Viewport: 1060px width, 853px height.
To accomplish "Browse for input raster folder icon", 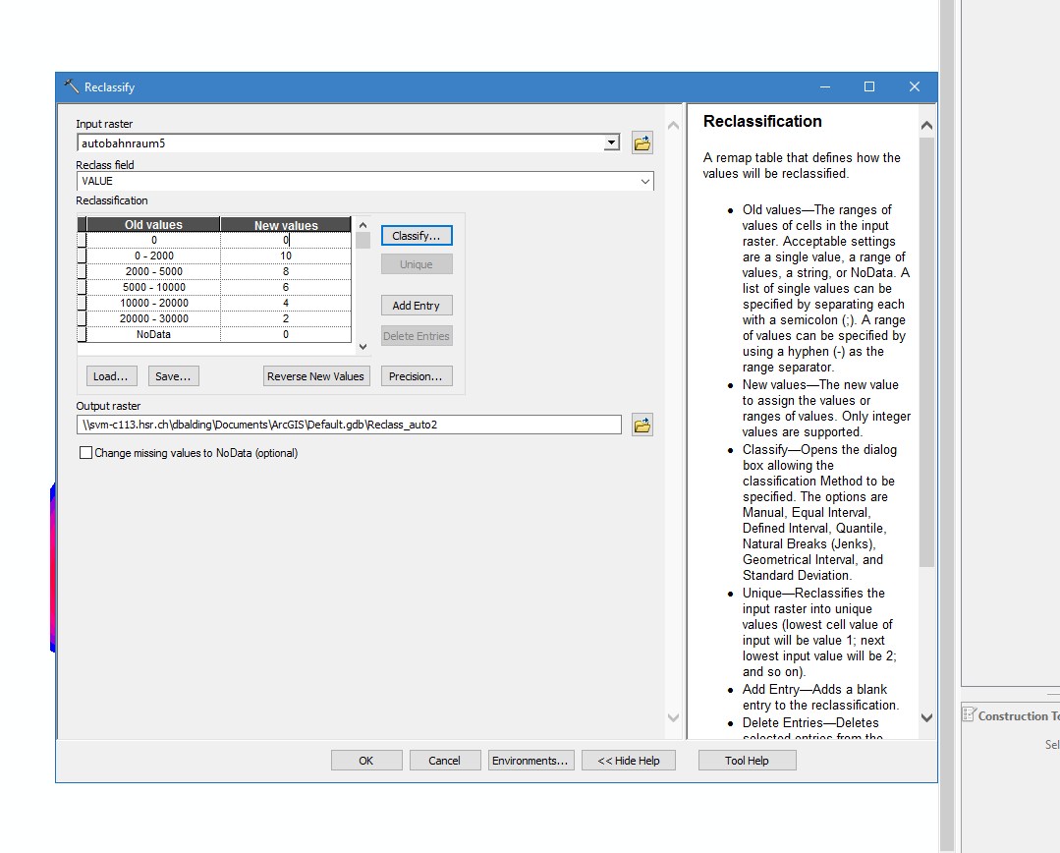I will 642,143.
